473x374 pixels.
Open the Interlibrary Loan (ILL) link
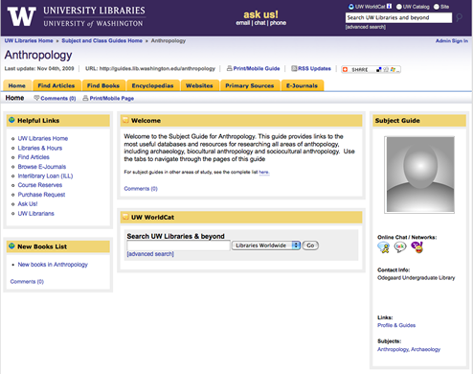(45, 175)
